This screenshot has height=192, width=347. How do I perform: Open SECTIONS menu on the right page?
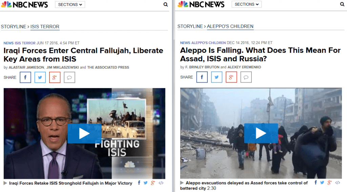pos(247,4)
